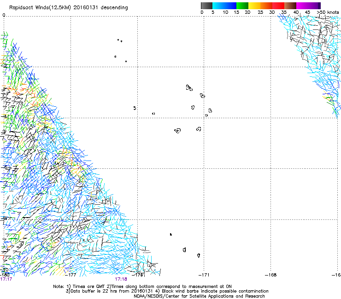Click the NOAA/NESDIS credit line
The height and width of the screenshot is (299, 341).
[x=199, y=296]
